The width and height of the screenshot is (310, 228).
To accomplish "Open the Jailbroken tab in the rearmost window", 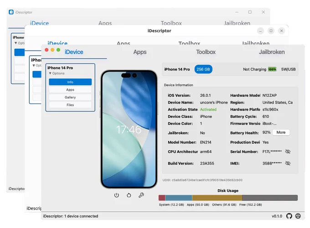I will [x=237, y=23].
